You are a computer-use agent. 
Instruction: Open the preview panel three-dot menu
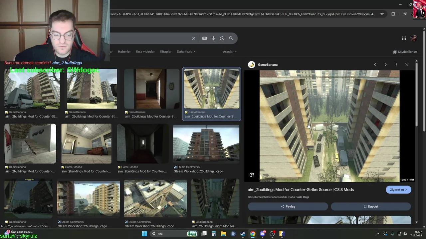tap(396, 65)
